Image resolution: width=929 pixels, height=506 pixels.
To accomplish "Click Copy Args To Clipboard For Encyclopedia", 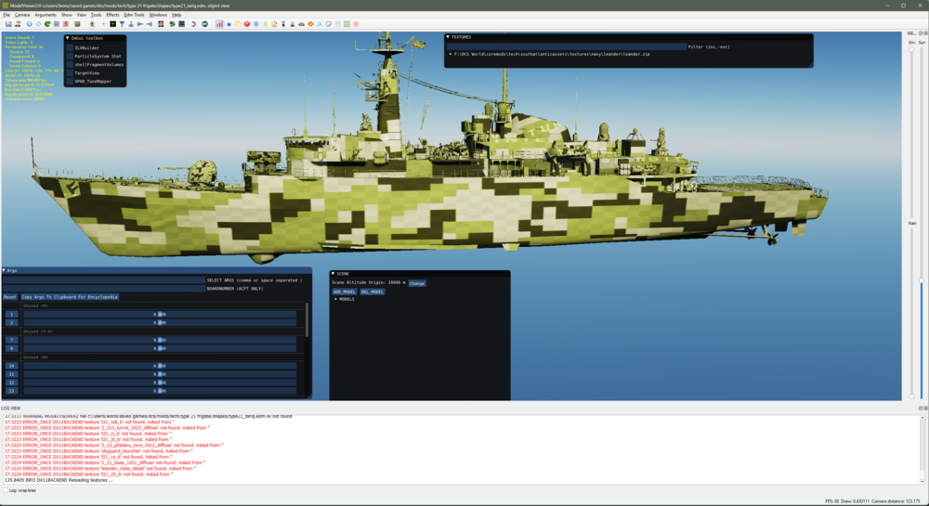I will click(70, 297).
